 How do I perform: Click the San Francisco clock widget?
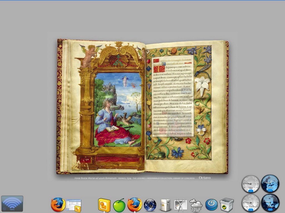251,203
